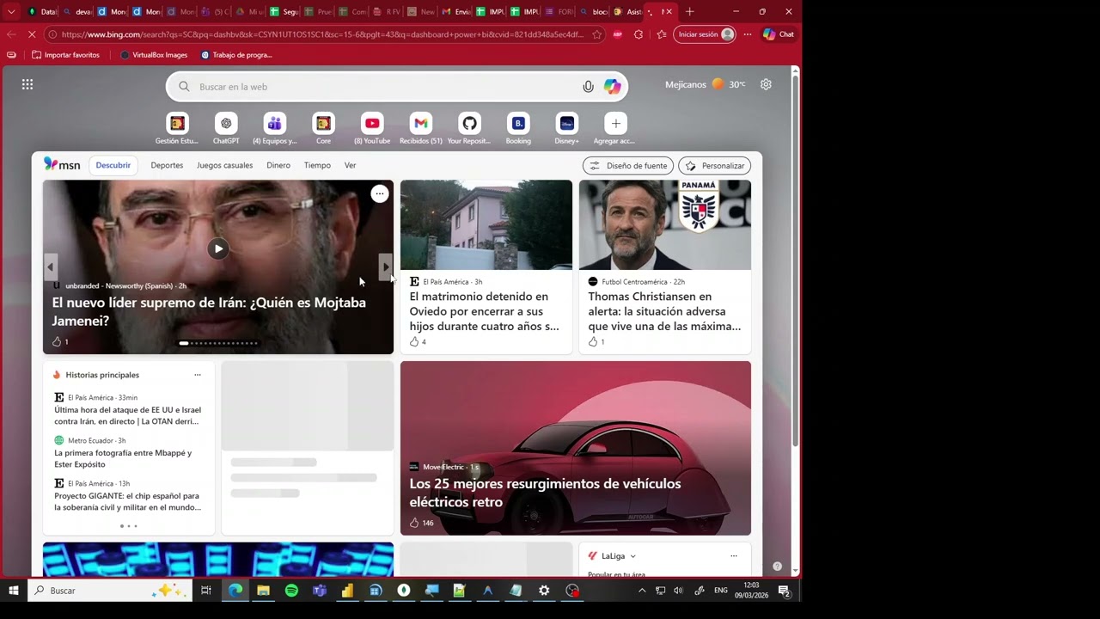
Task: Open the apps grid launcher icon
Action: click(x=27, y=84)
